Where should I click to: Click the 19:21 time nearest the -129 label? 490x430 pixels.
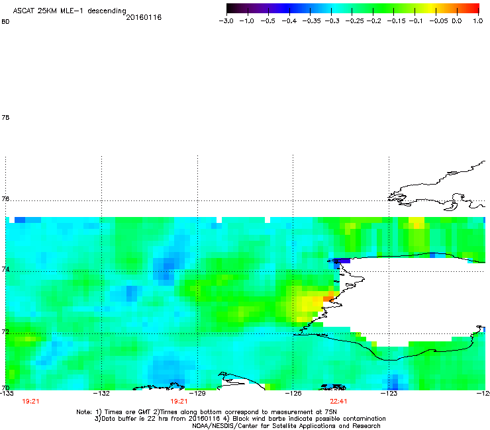point(179,402)
